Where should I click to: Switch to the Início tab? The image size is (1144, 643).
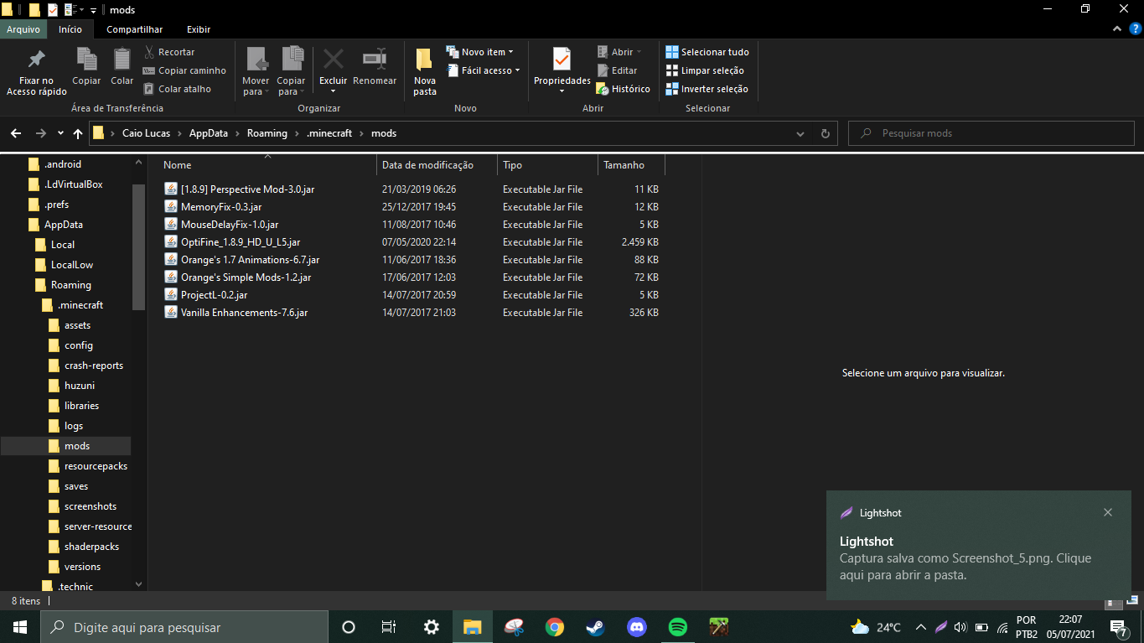70,29
